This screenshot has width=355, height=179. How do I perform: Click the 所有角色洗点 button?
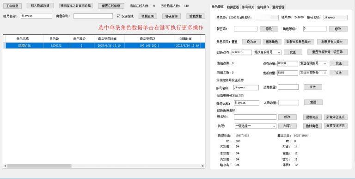(336, 117)
